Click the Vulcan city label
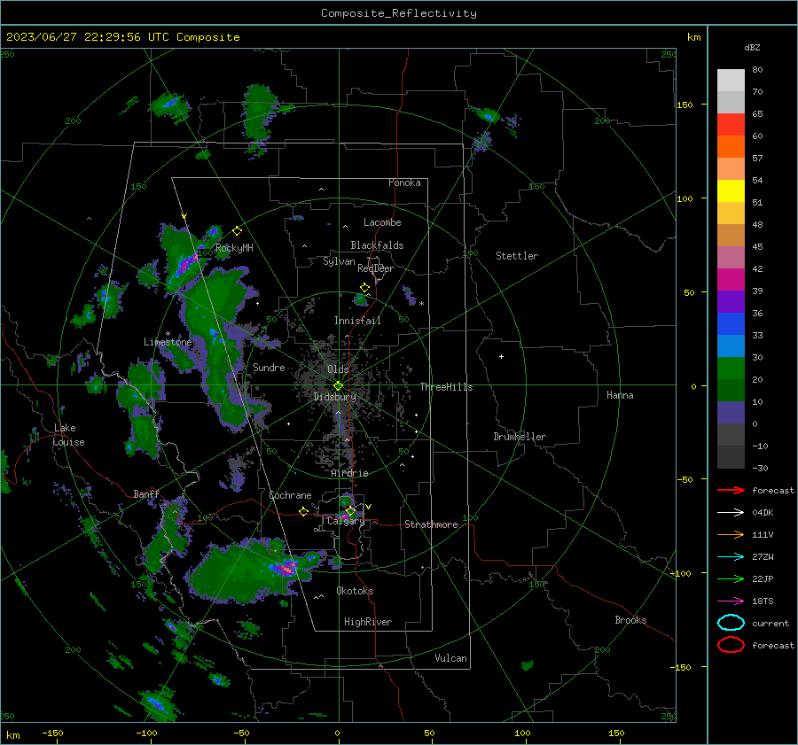 pos(450,658)
